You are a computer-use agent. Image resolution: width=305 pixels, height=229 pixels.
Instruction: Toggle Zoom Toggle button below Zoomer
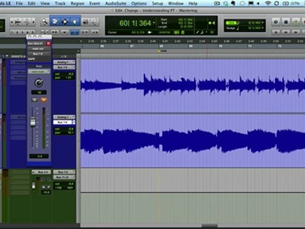(x=44, y=32)
